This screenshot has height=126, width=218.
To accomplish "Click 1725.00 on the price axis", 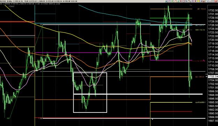I will (x=213, y=29).
